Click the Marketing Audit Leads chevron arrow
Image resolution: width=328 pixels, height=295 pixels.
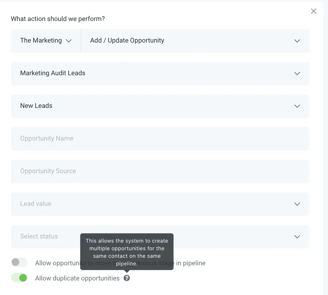(297, 73)
